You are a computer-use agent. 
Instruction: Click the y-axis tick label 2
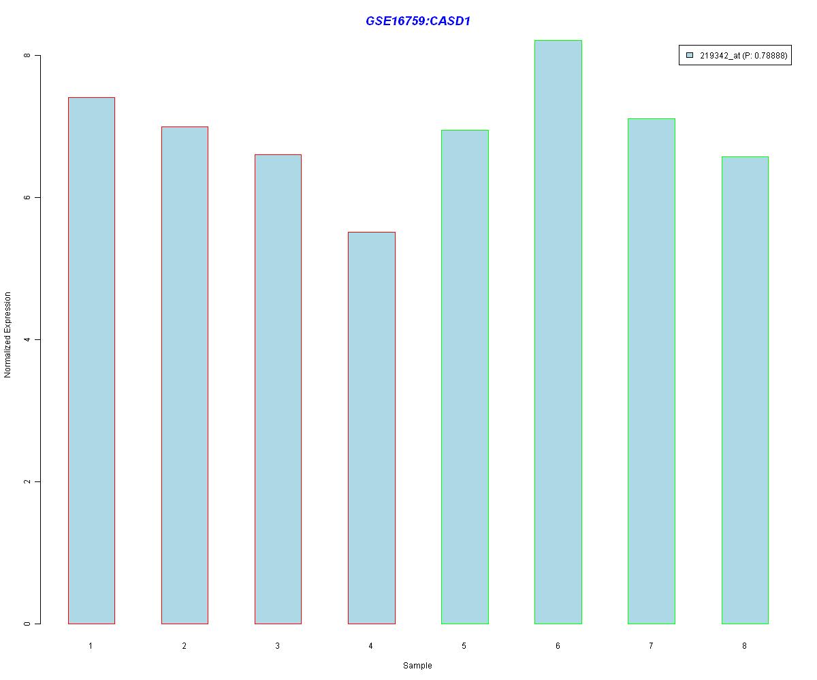(x=27, y=481)
